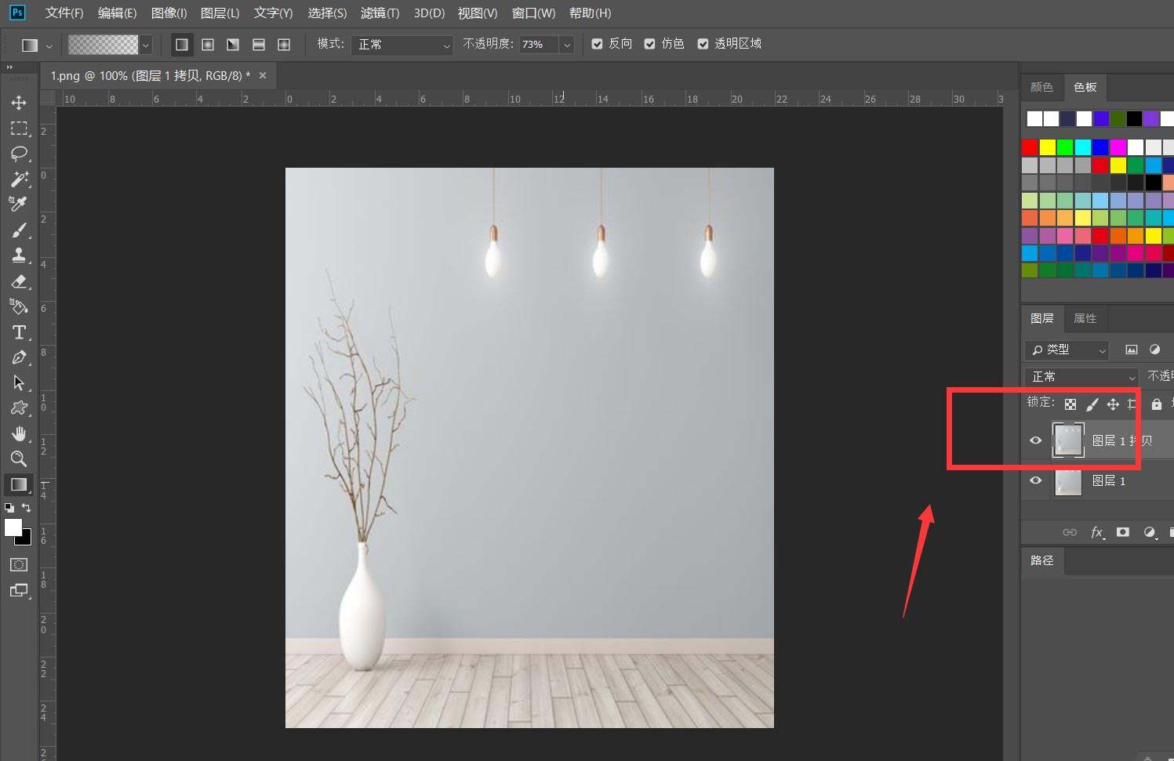Select the Lasso tool
1174x761 pixels.
[x=19, y=154]
